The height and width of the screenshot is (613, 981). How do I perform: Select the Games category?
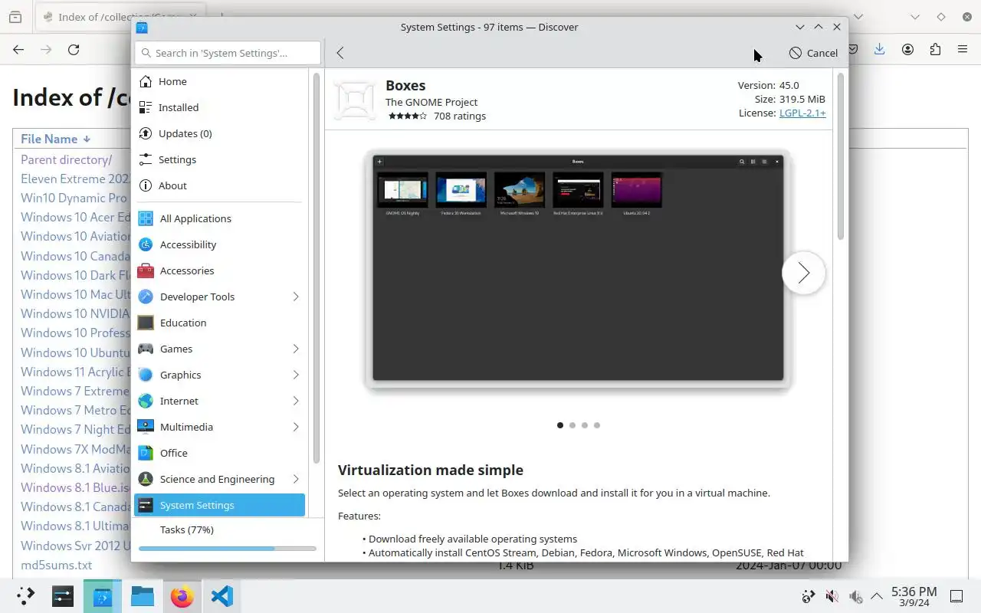tap(220, 349)
